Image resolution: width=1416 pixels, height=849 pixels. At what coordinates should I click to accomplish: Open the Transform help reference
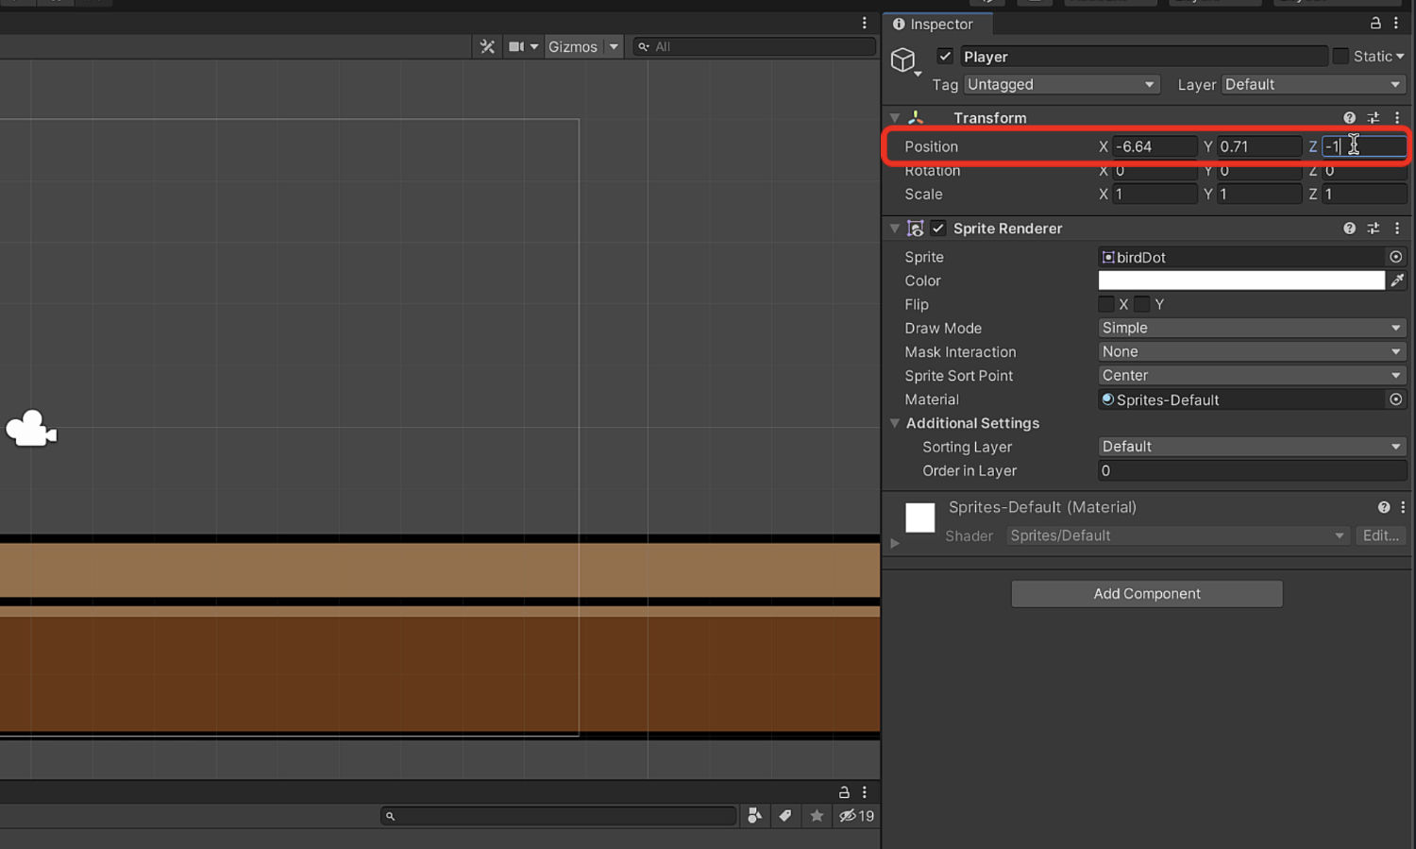coord(1349,118)
